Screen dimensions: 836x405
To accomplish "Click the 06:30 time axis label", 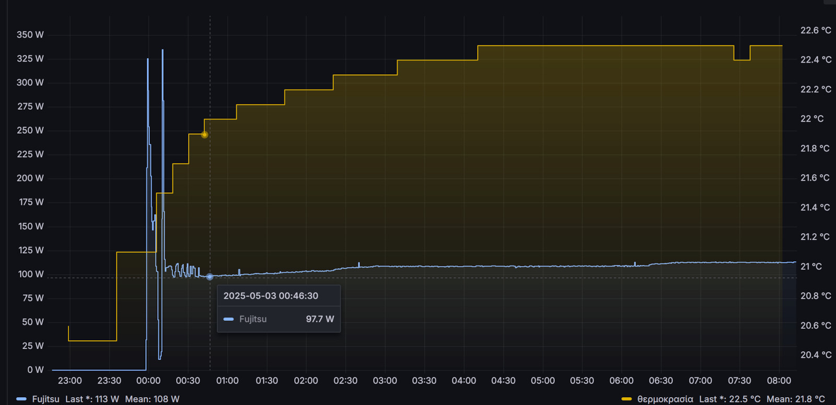I will click(x=661, y=380).
